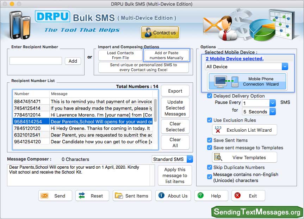Select the row with number 7845120120
The height and width of the screenshot is (219, 304).
pyautogui.click(x=83, y=128)
